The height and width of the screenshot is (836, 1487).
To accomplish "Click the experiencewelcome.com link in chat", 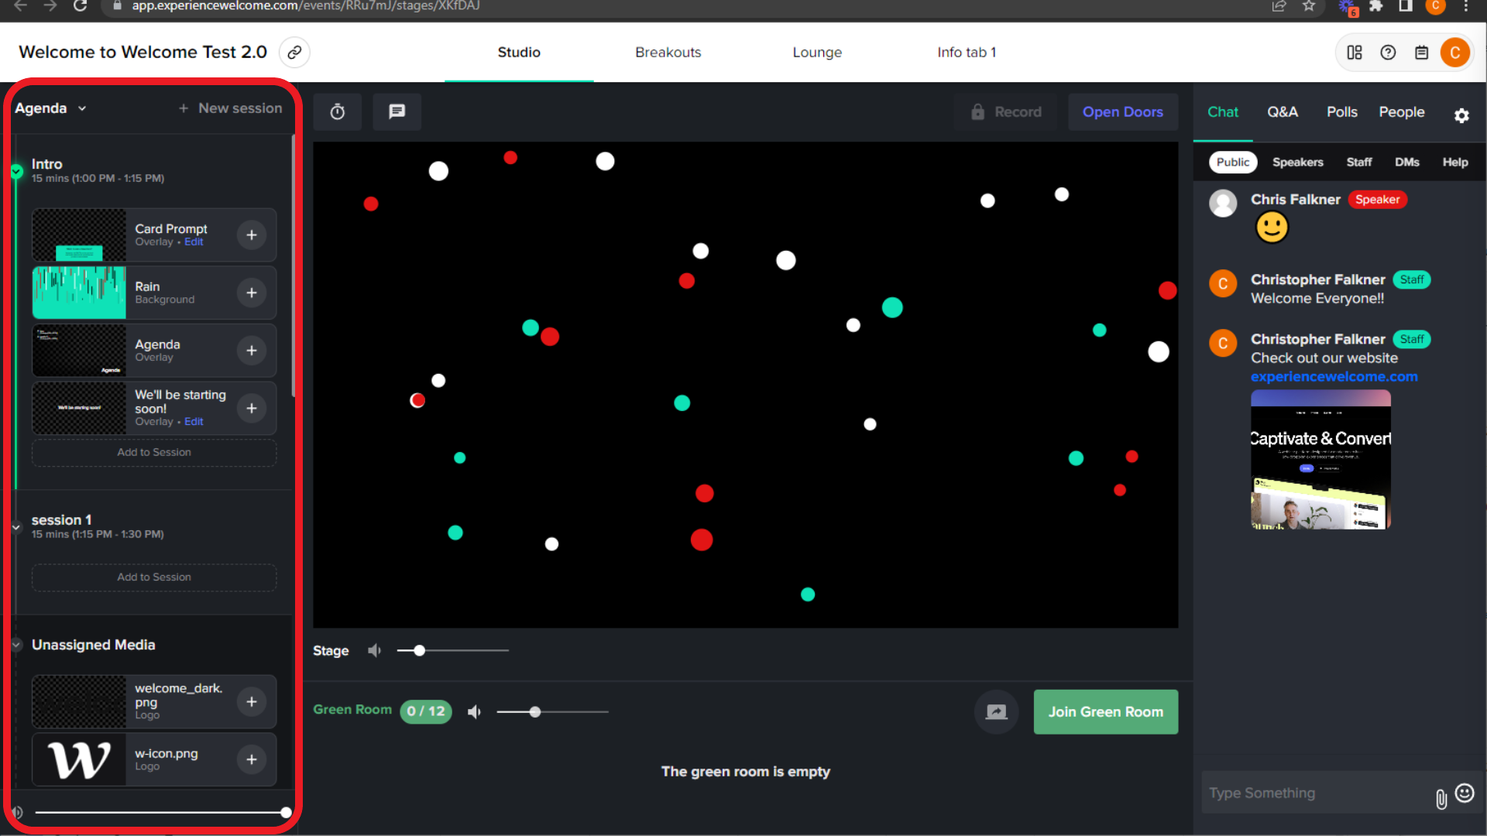I will (x=1334, y=377).
